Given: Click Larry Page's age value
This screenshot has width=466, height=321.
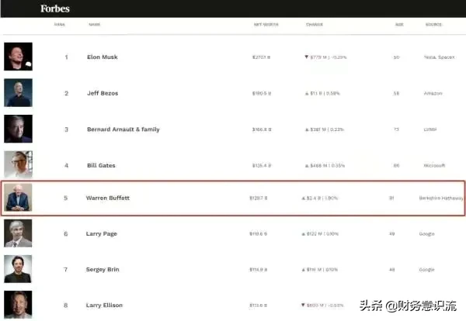Looking at the screenshot, I should (391, 234).
